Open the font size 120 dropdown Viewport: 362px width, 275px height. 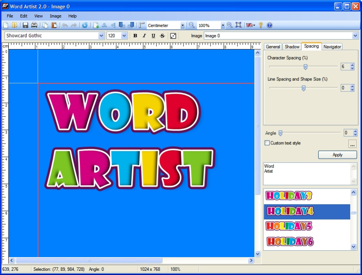[x=124, y=36]
